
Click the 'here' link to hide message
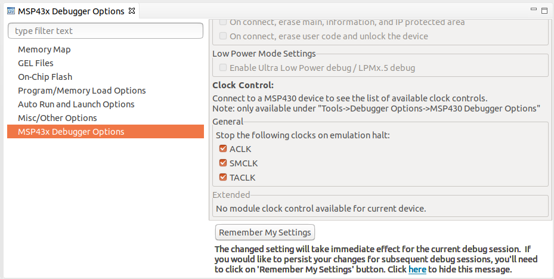point(417,270)
